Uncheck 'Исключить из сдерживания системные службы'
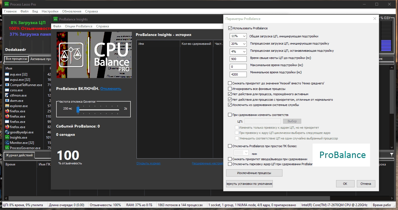The height and width of the screenshot is (210, 398). click(230, 105)
